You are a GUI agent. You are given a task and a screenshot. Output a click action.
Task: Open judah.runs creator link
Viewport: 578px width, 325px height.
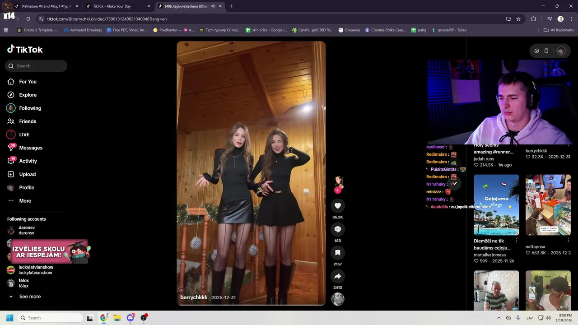click(484, 159)
